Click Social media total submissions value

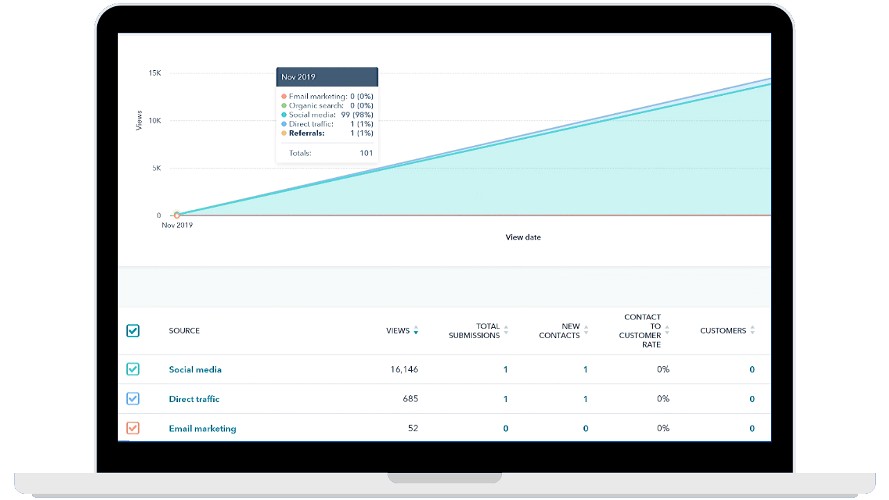point(506,369)
